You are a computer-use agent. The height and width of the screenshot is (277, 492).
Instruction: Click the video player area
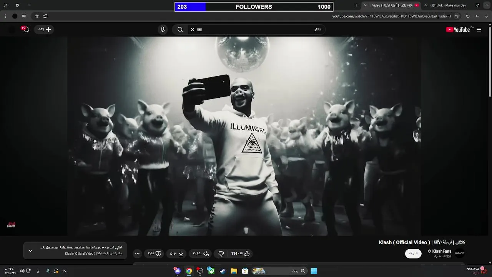244,136
